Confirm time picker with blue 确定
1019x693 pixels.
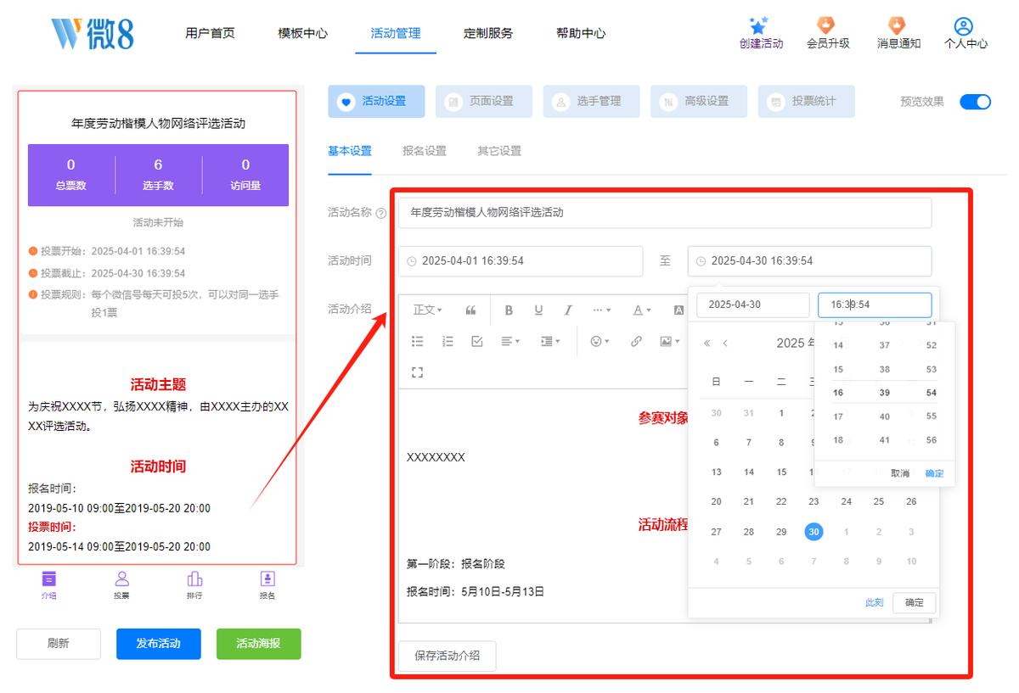pos(934,473)
